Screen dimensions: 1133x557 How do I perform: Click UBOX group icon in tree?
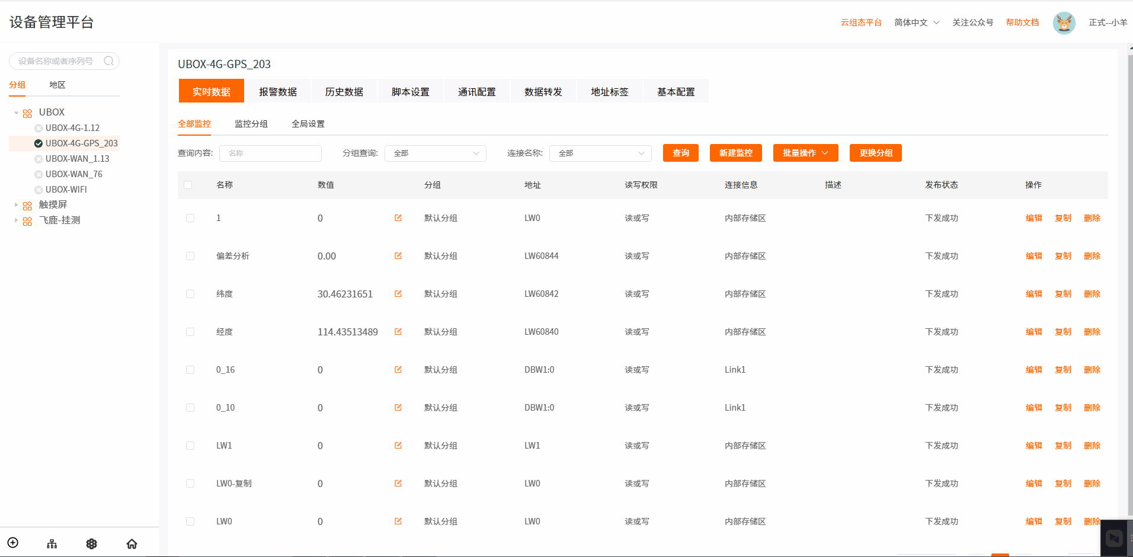click(27, 113)
